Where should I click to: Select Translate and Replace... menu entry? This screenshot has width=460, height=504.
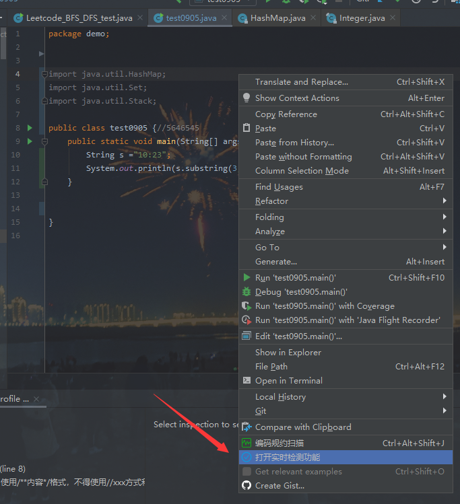[346, 82]
